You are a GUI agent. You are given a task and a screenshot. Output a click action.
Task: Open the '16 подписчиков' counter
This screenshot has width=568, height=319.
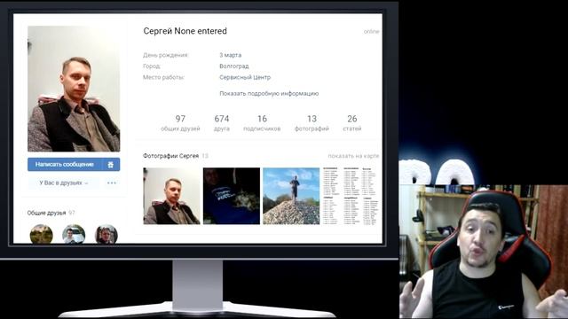(262, 123)
